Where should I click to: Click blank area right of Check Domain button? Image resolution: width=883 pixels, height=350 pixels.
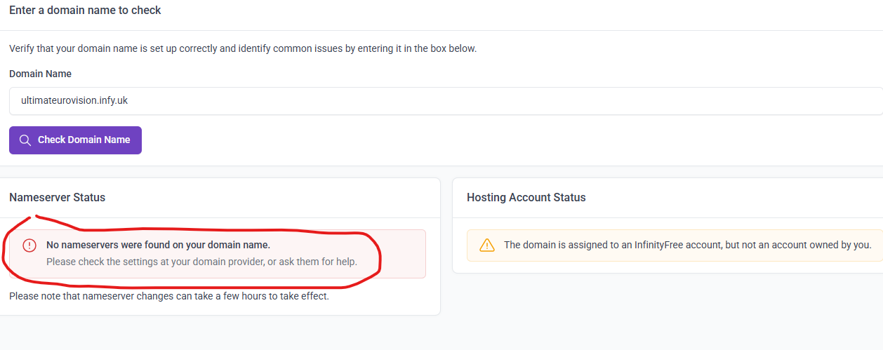[x=491, y=140]
